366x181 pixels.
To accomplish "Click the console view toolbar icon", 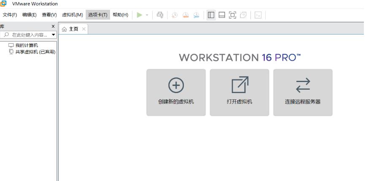I will click(x=258, y=15).
